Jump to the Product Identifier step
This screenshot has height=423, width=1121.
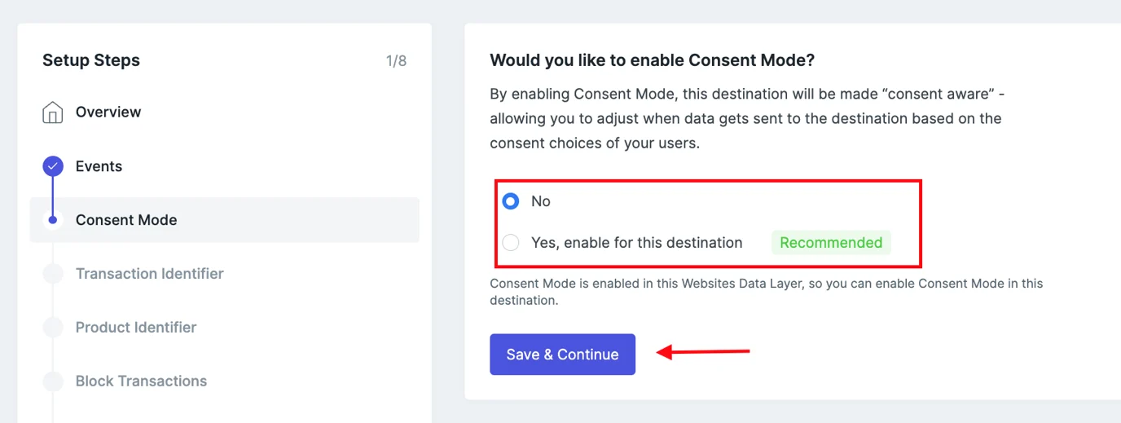click(x=136, y=328)
